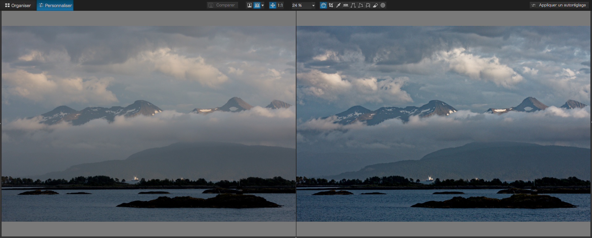Select the white balance eyedropper tool

coord(338,5)
